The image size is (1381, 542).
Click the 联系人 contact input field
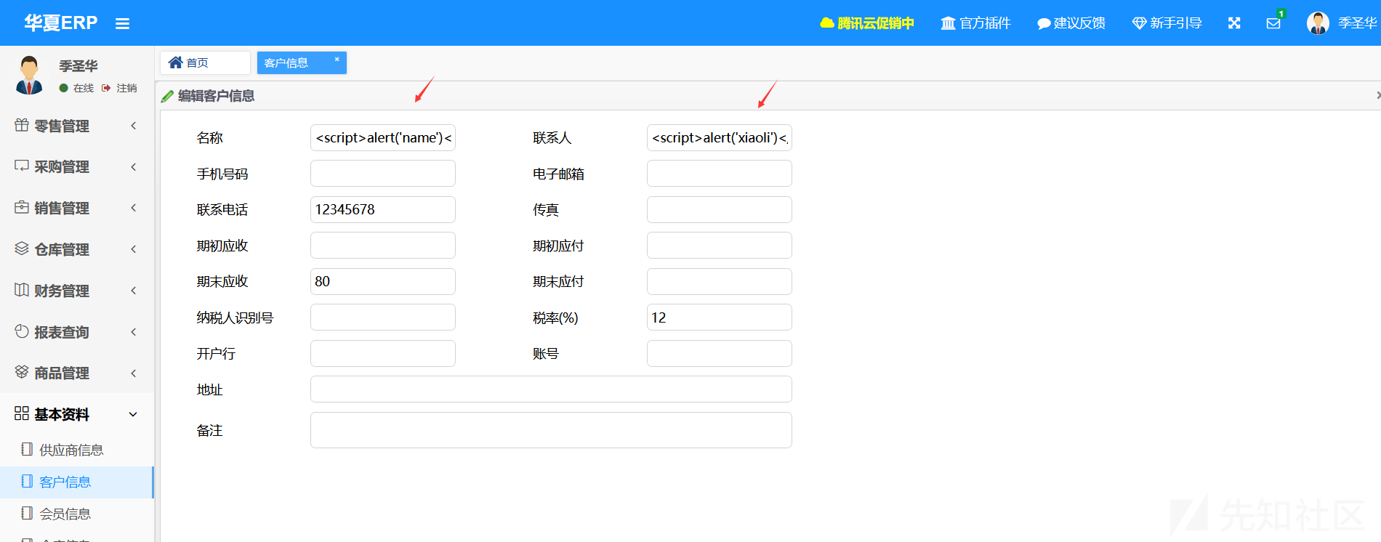(x=720, y=138)
